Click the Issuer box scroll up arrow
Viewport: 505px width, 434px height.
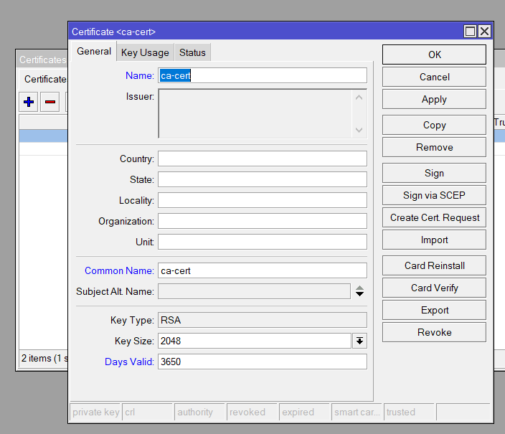pos(359,98)
